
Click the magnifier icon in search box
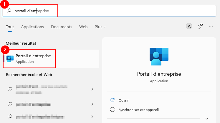(x=9, y=11)
